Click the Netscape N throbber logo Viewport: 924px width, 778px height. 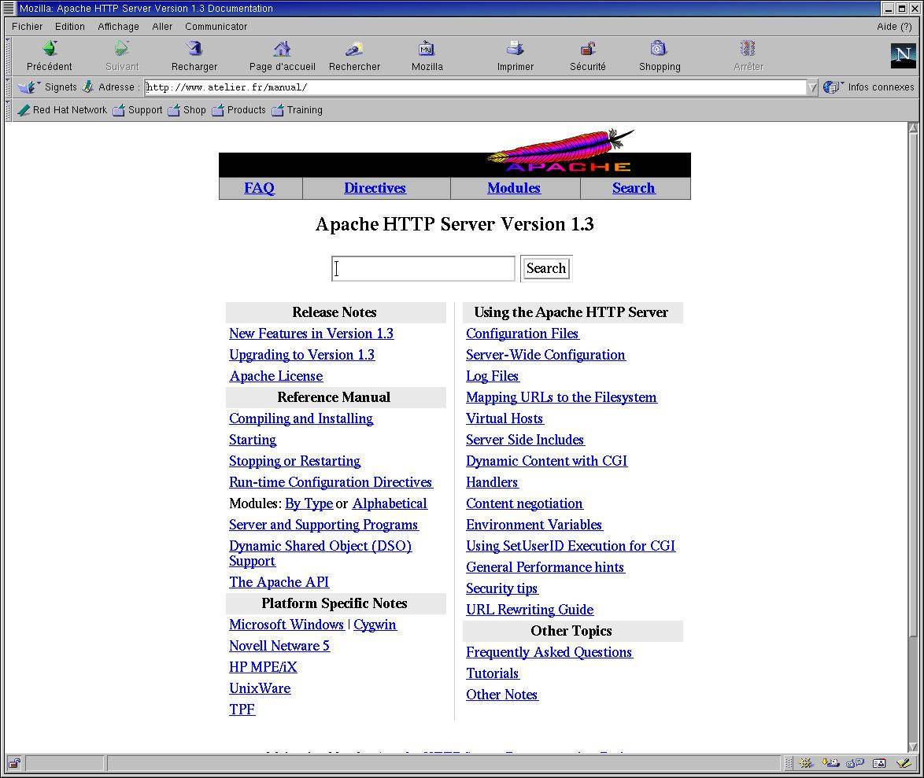[904, 55]
